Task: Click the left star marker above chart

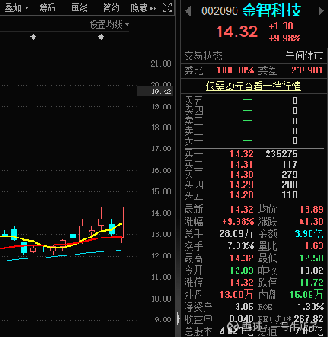Action: 34,37
